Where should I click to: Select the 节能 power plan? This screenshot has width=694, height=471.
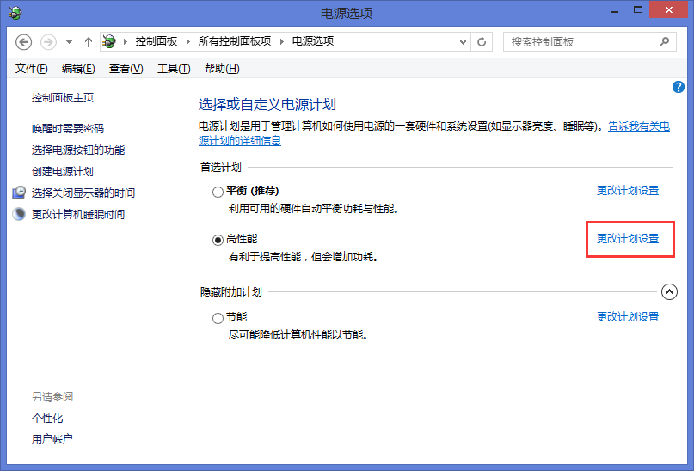[x=218, y=318]
